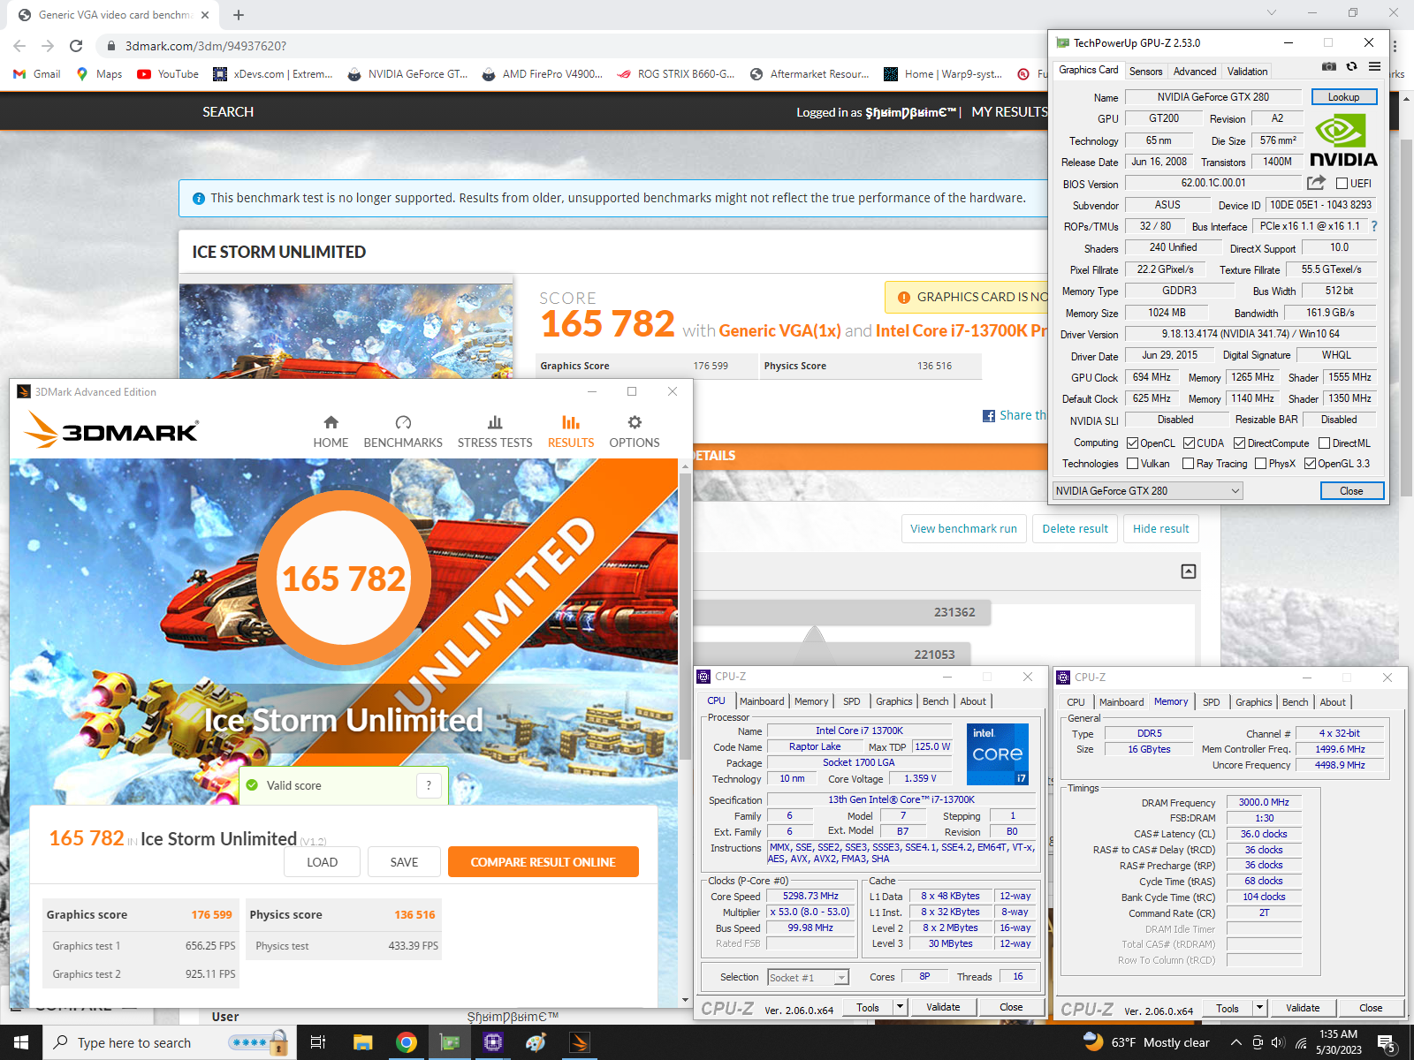1414x1060 pixels.
Task: Click COMPARE RESULT ONLINE in 3DMark
Action: (543, 862)
